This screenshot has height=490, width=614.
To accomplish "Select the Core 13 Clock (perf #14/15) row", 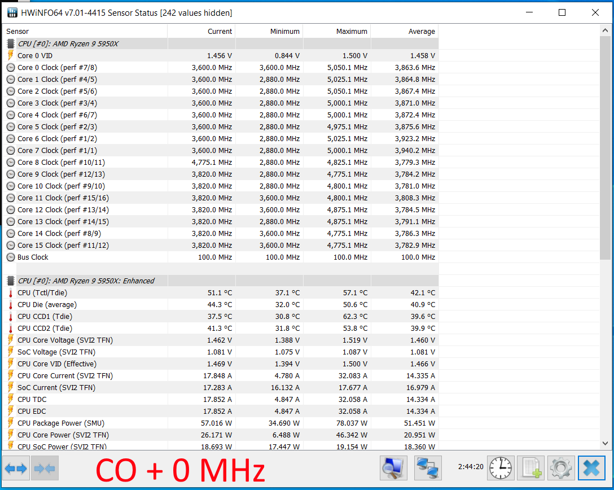I will (x=221, y=221).
